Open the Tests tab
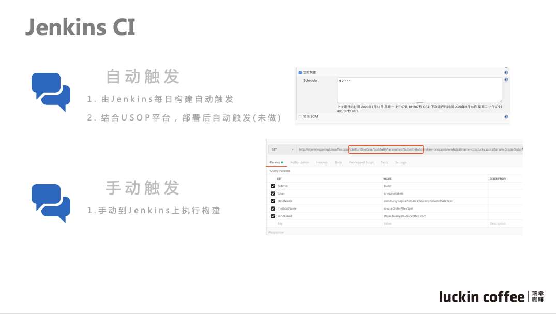The height and width of the screenshot is (314, 556). (384, 162)
